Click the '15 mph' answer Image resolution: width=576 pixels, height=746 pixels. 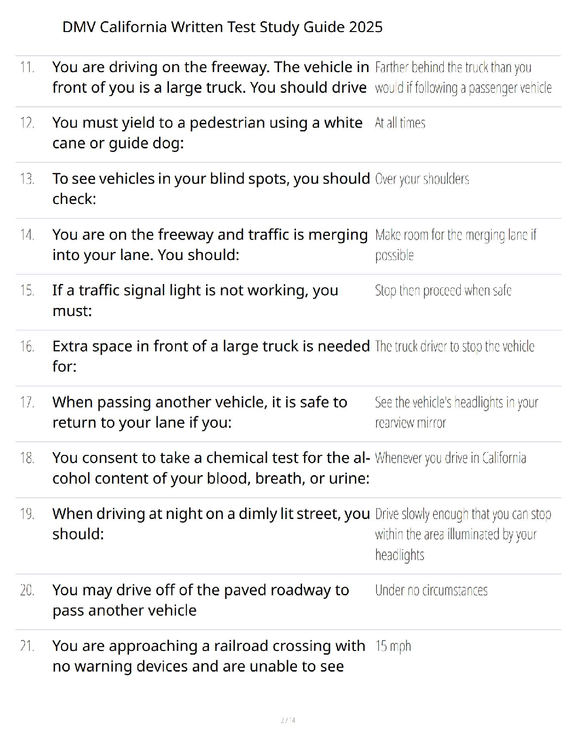[x=393, y=646]
